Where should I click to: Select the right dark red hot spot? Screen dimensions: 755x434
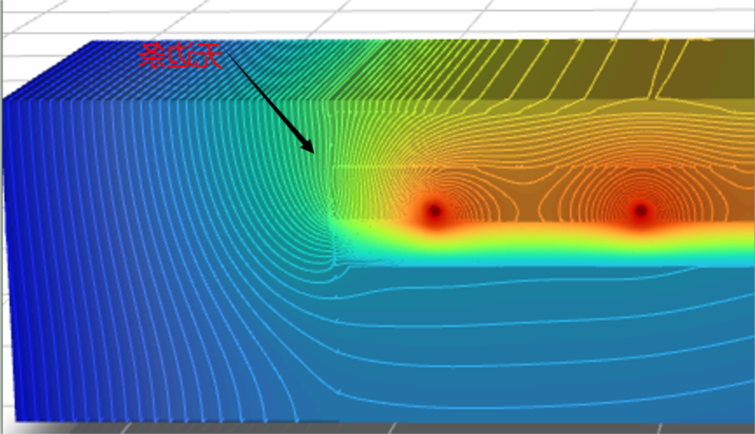[640, 210]
